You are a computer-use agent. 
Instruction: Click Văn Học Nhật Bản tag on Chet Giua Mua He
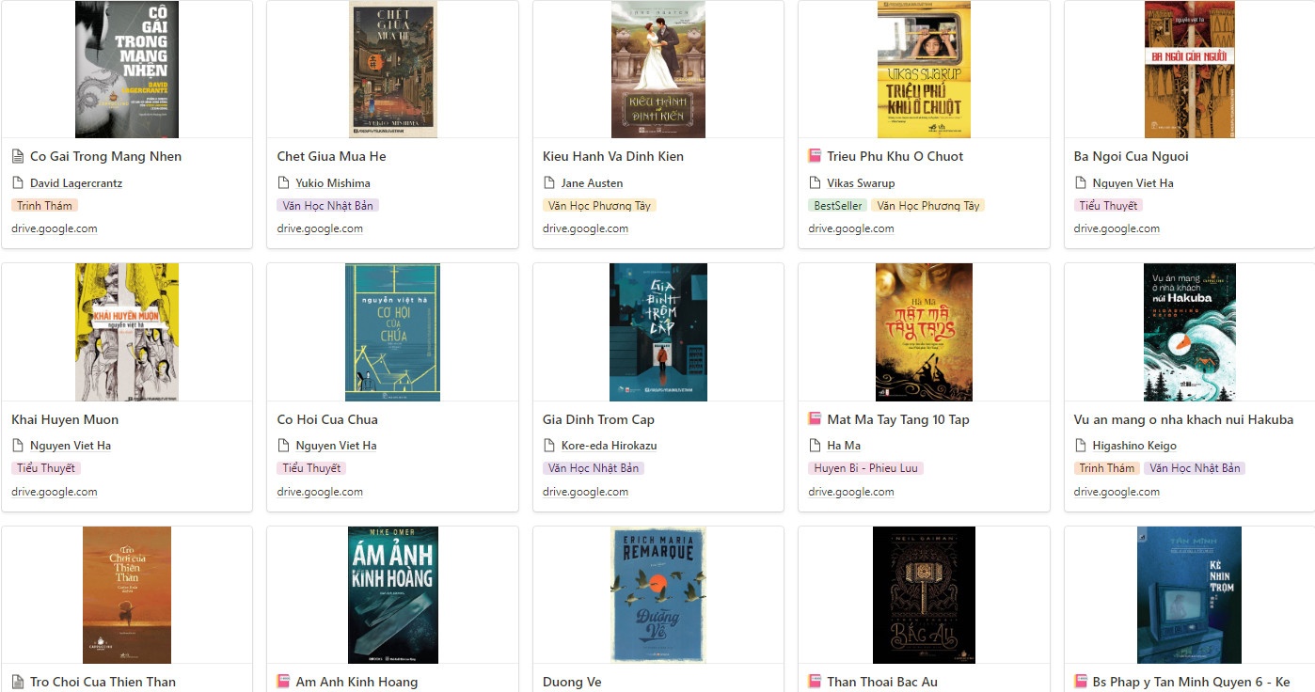(x=327, y=206)
